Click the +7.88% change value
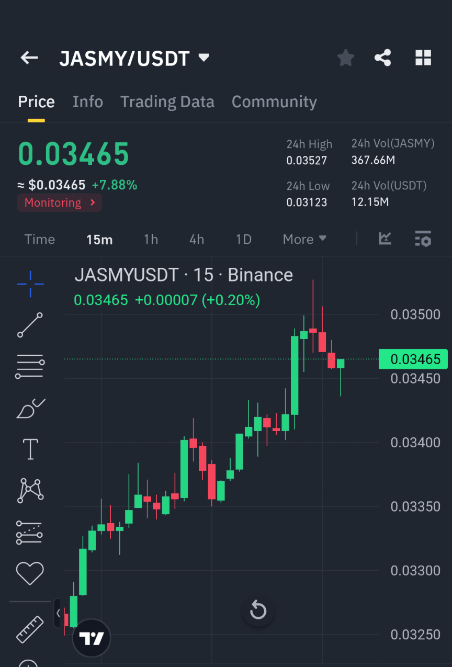The height and width of the screenshot is (667, 452). (115, 185)
